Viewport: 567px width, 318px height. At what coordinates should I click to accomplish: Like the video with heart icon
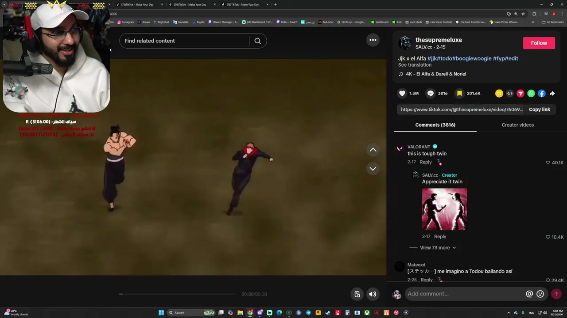(402, 93)
